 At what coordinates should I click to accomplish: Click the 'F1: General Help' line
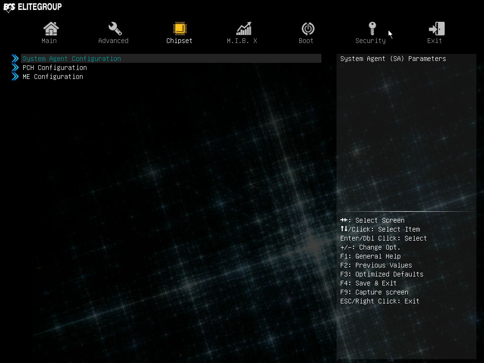click(x=371, y=256)
